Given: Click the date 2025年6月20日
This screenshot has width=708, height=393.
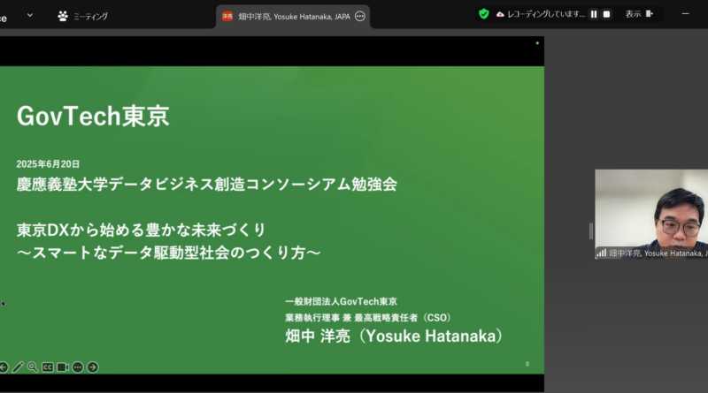Looking at the screenshot, I should point(48,164).
